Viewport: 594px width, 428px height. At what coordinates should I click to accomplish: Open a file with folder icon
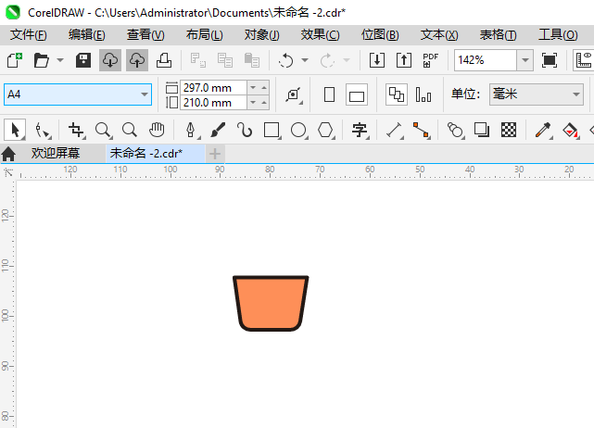click(x=42, y=60)
